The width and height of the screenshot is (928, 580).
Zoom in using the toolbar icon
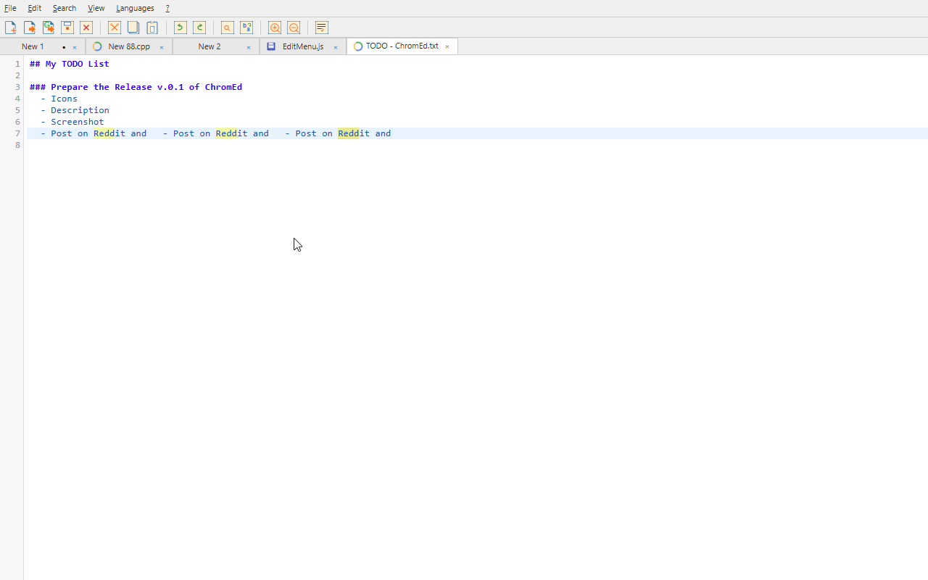275,28
